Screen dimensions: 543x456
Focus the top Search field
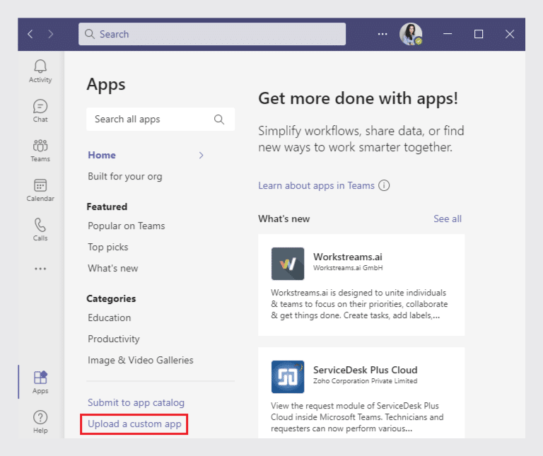[212, 34]
